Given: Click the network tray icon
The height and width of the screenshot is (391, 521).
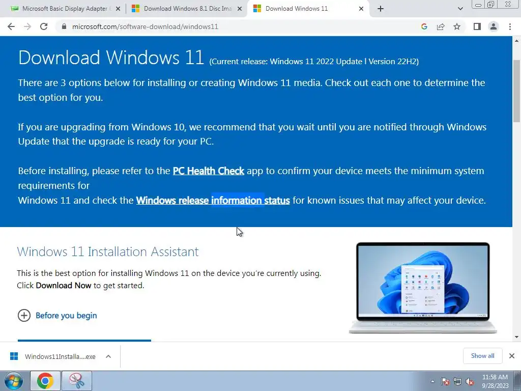Looking at the screenshot, I should coord(457,381).
